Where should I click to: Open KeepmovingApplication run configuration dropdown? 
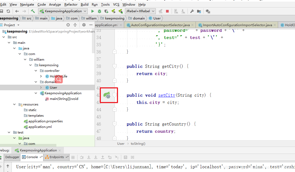point(63,11)
